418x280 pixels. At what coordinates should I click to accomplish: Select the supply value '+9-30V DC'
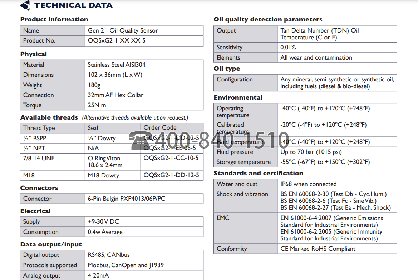tap(103, 221)
